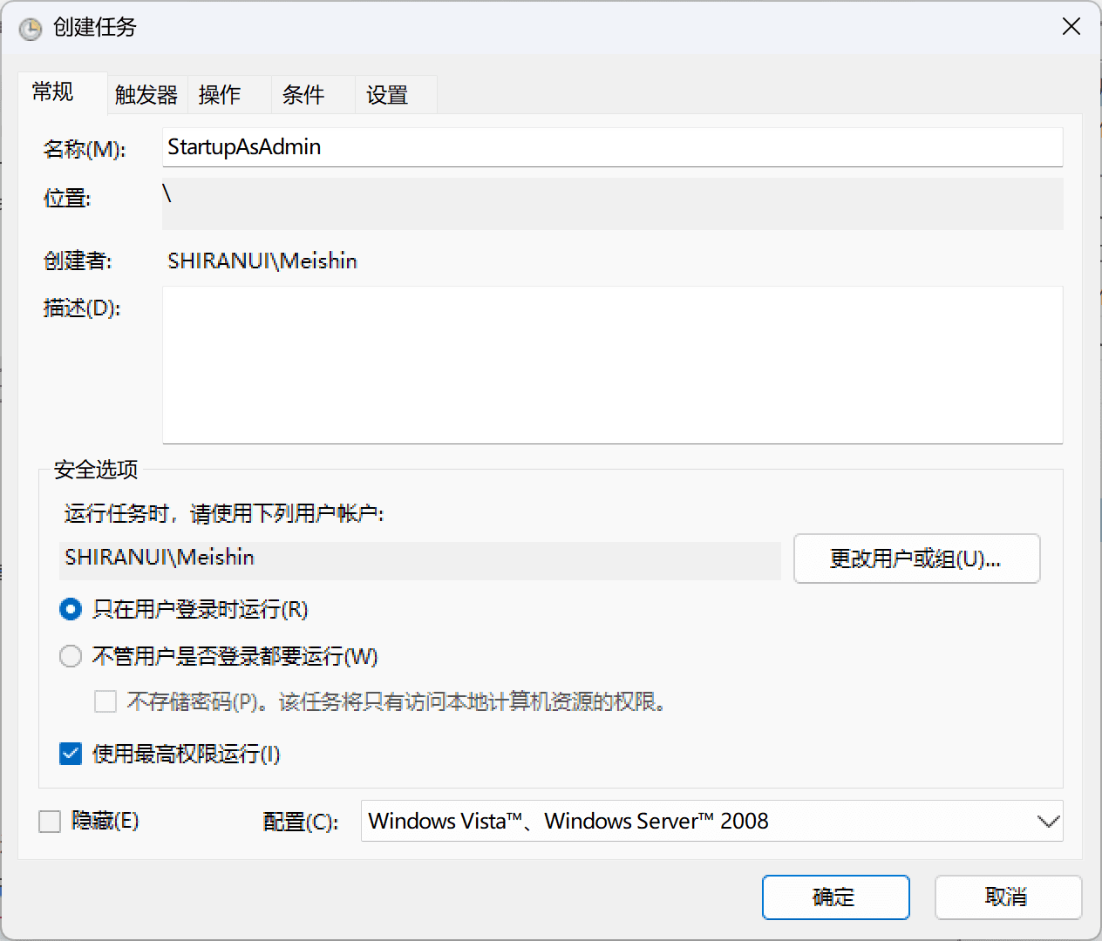Click inside the 描述 text area
This screenshot has width=1102, height=941.
tap(611, 364)
